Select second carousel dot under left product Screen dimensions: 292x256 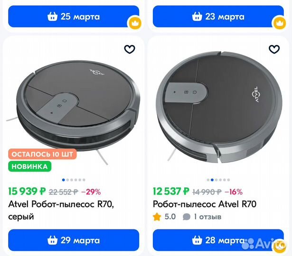click(x=67, y=180)
